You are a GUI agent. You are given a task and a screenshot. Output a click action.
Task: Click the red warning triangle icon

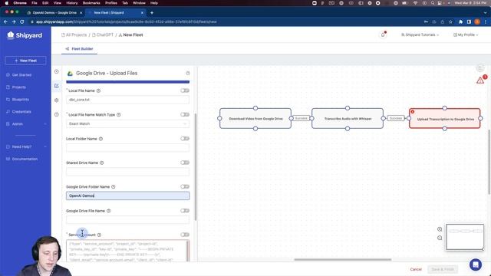point(480,80)
